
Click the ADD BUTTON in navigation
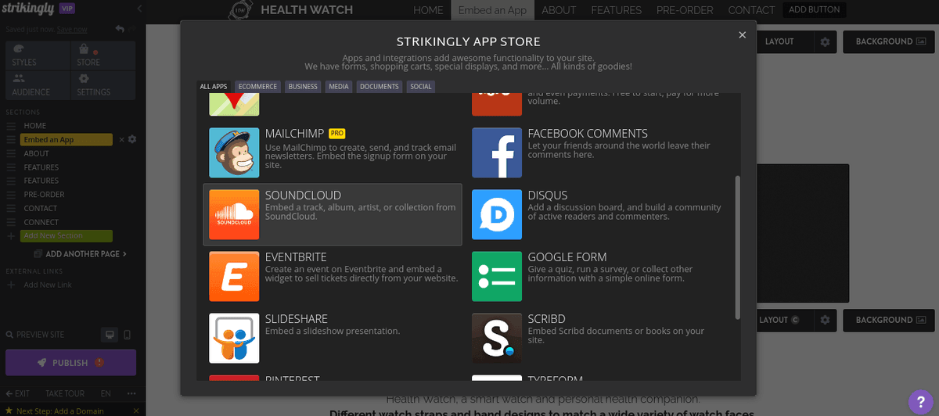814,10
